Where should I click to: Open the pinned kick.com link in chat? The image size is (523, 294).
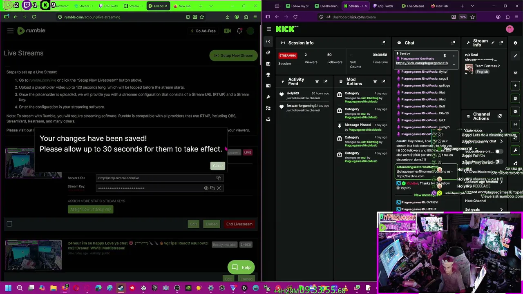coord(422,63)
